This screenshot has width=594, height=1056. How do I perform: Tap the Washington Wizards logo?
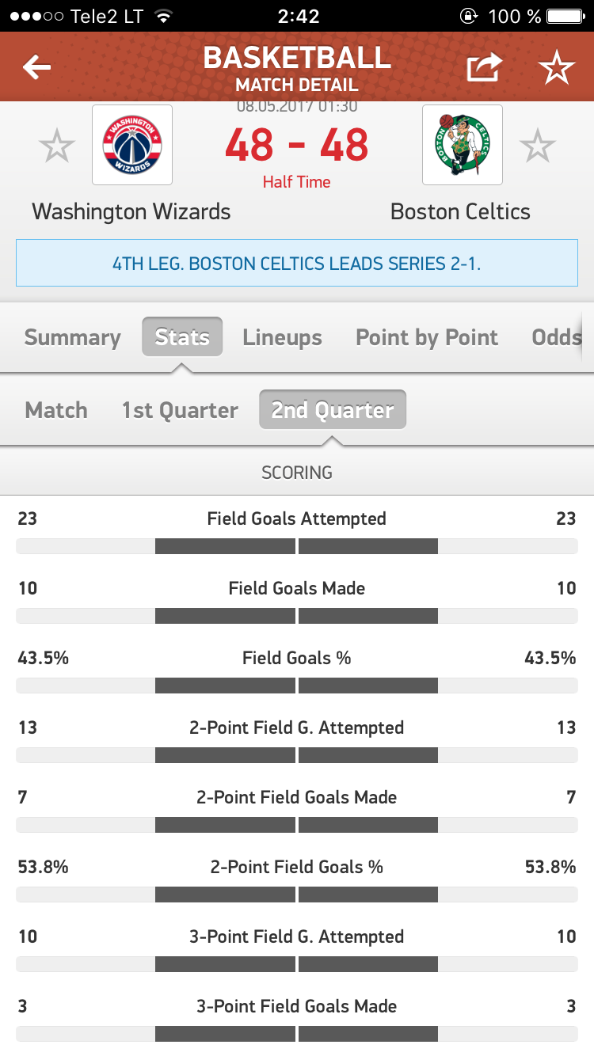[132, 145]
